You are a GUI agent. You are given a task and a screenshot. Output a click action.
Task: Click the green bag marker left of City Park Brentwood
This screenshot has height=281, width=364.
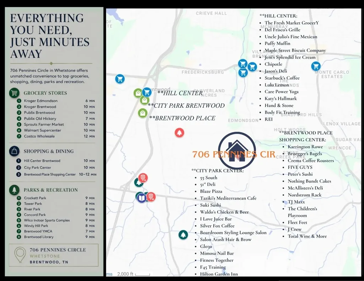144,100
